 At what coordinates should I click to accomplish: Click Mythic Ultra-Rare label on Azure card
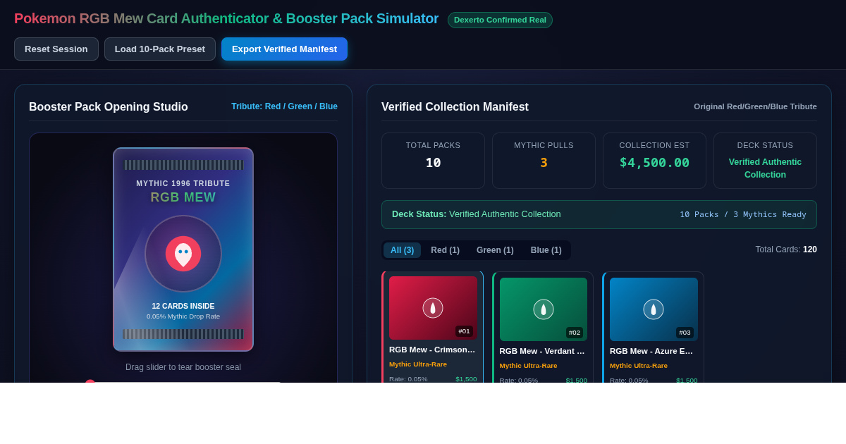coord(639,366)
